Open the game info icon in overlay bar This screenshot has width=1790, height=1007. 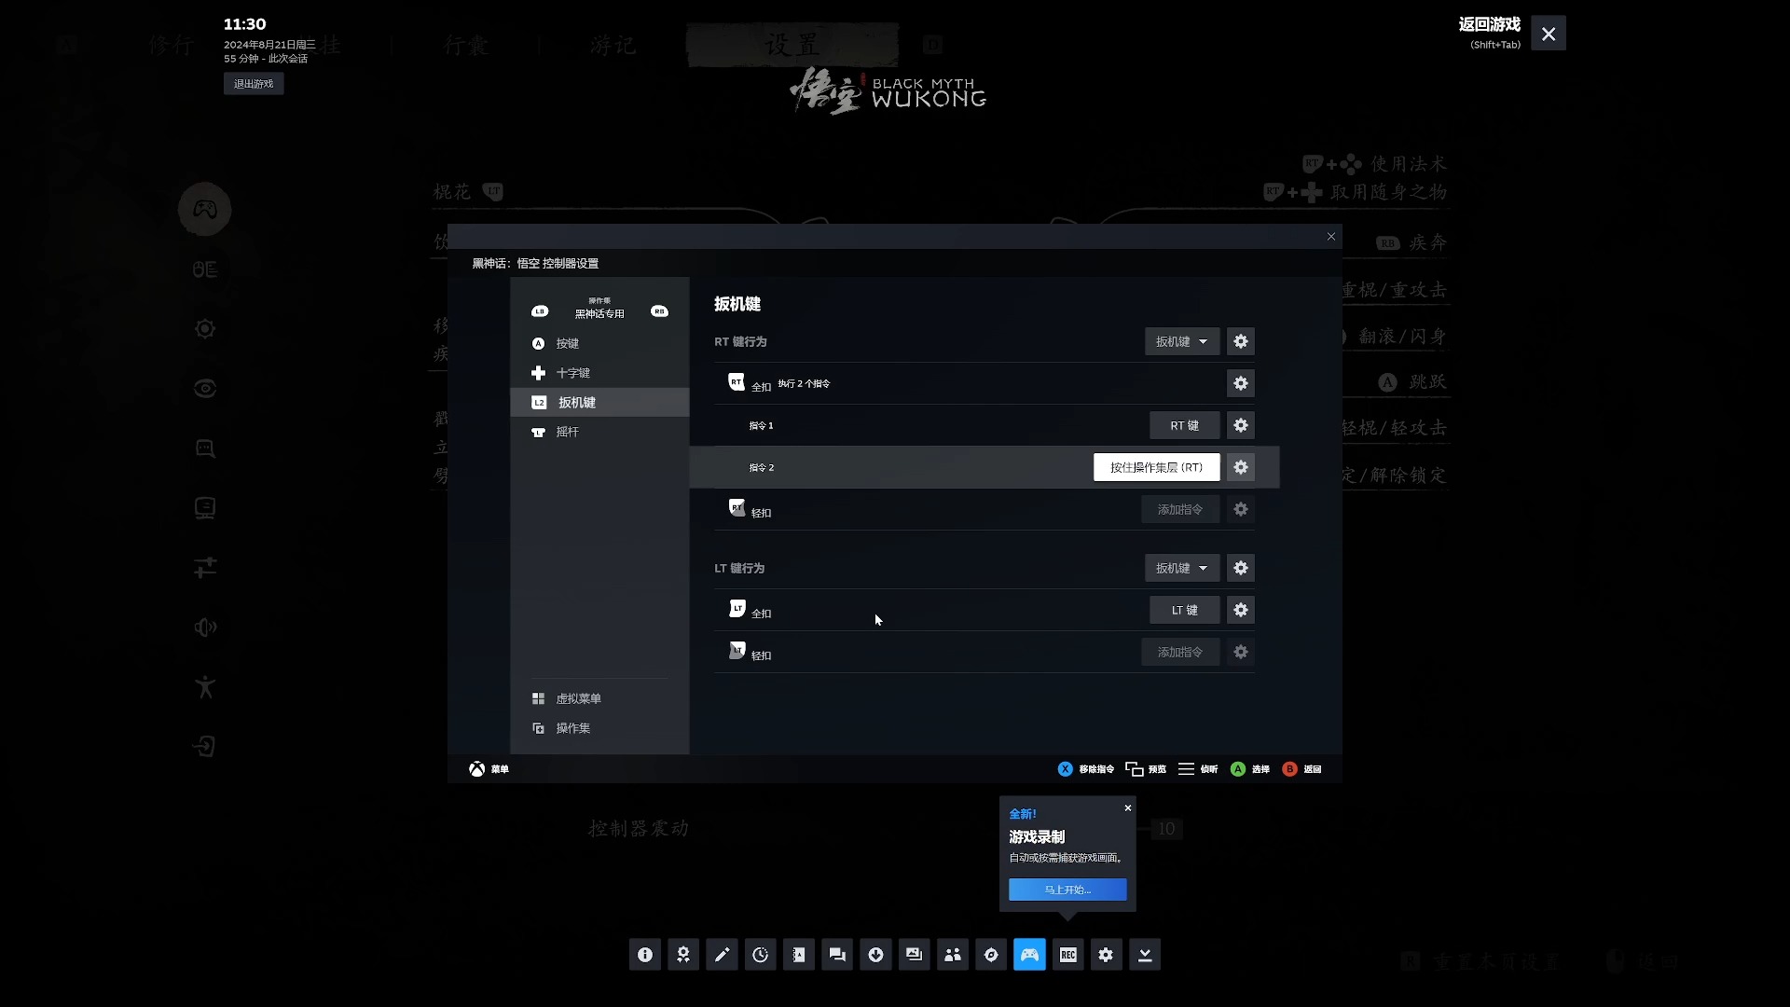coord(645,955)
